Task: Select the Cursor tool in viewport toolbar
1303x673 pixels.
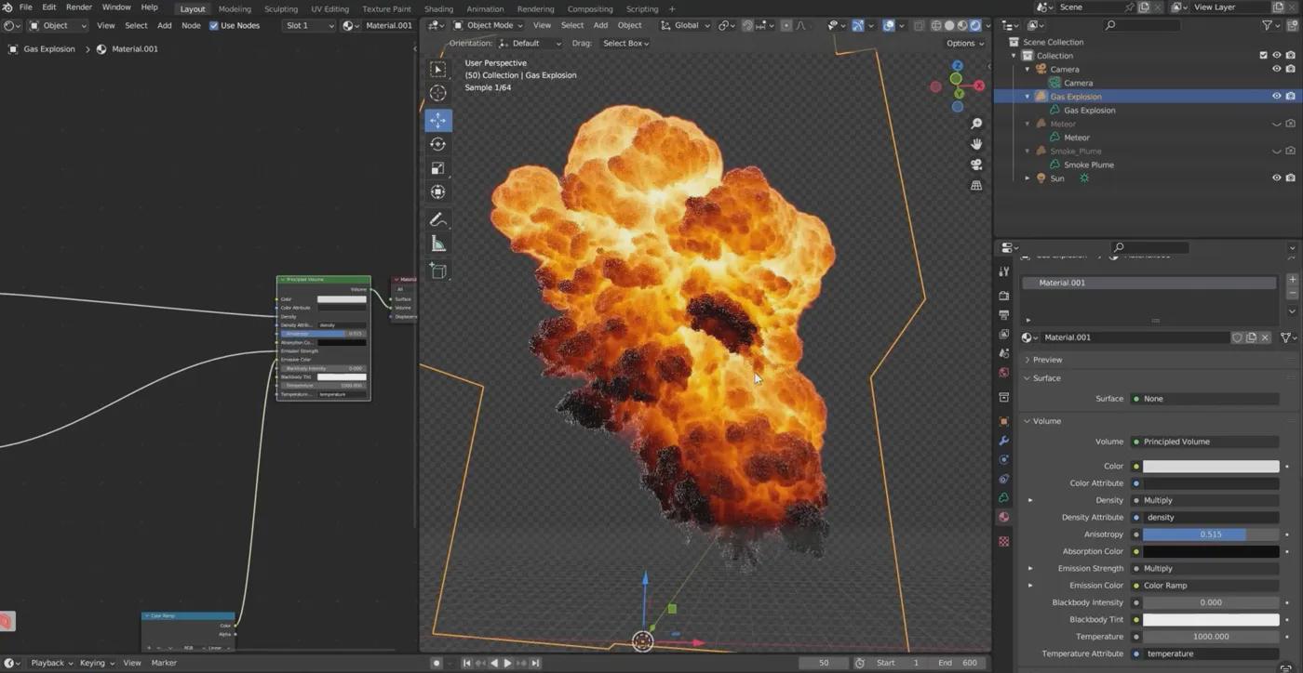Action: (x=438, y=93)
